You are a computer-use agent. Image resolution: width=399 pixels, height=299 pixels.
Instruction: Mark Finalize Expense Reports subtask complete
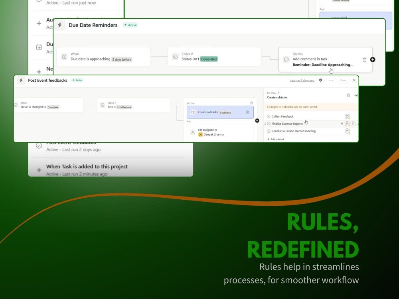coord(269,124)
